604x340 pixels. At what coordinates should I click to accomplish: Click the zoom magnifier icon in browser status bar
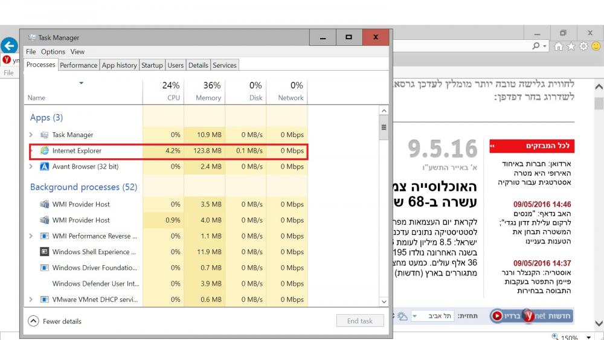[555, 337]
